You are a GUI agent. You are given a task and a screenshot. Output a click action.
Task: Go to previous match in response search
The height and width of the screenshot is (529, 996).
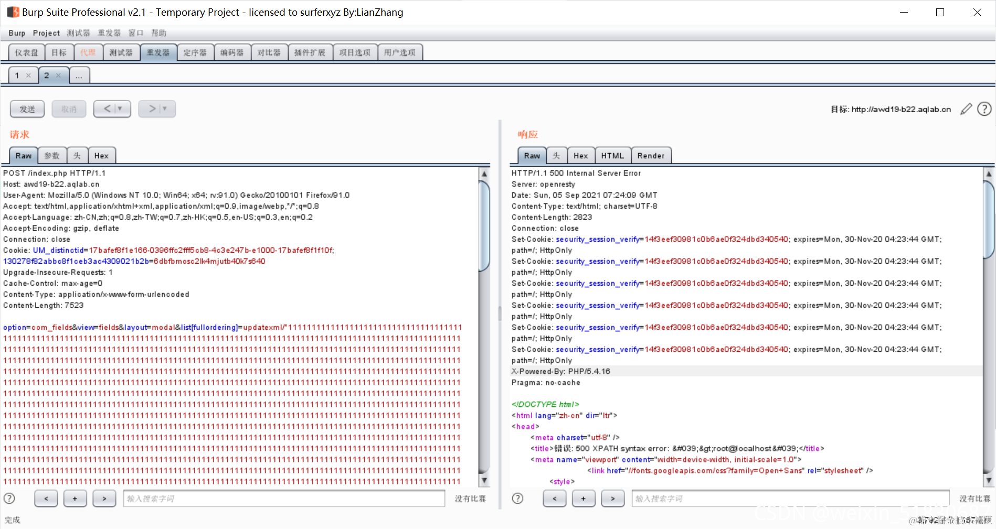(555, 499)
